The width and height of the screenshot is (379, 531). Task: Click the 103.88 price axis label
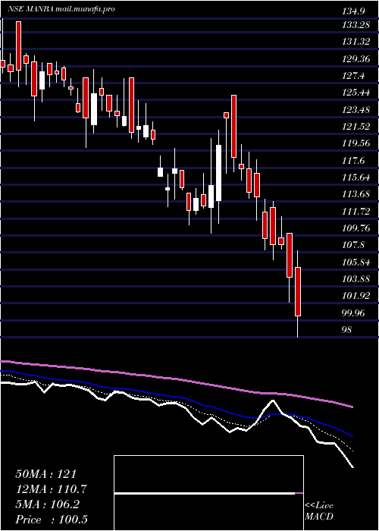tap(357, 279)
